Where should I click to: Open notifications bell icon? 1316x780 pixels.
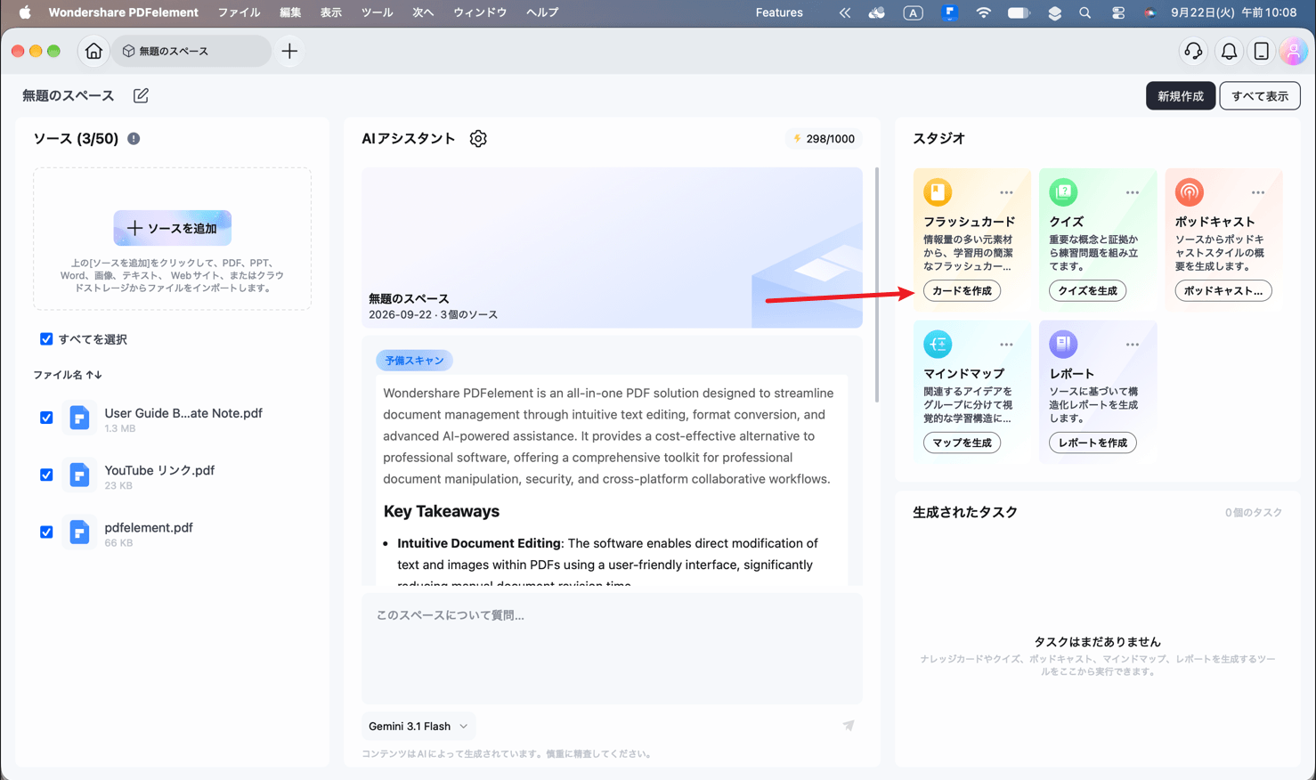coord(1229,52)
